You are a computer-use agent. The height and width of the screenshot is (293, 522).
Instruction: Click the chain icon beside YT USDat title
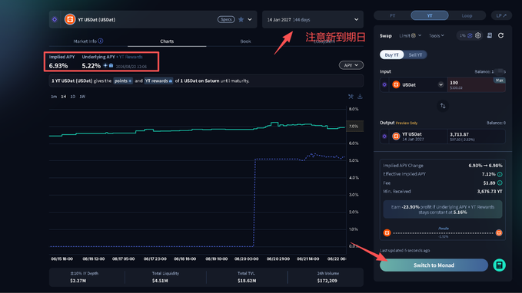pos(55,20)
